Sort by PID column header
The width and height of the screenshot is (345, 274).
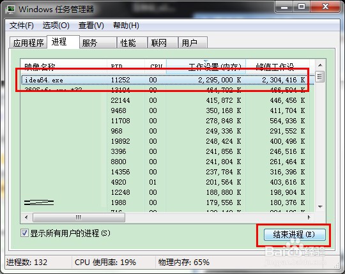[x=126, y=66]
